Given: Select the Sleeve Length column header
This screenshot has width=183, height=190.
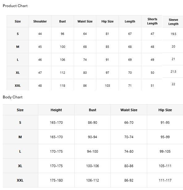Looking at the screenshot, I should coord(173,22).
